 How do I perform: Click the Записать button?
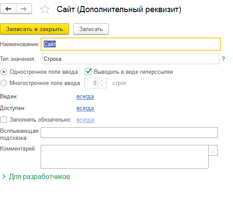tap(91, 29)
